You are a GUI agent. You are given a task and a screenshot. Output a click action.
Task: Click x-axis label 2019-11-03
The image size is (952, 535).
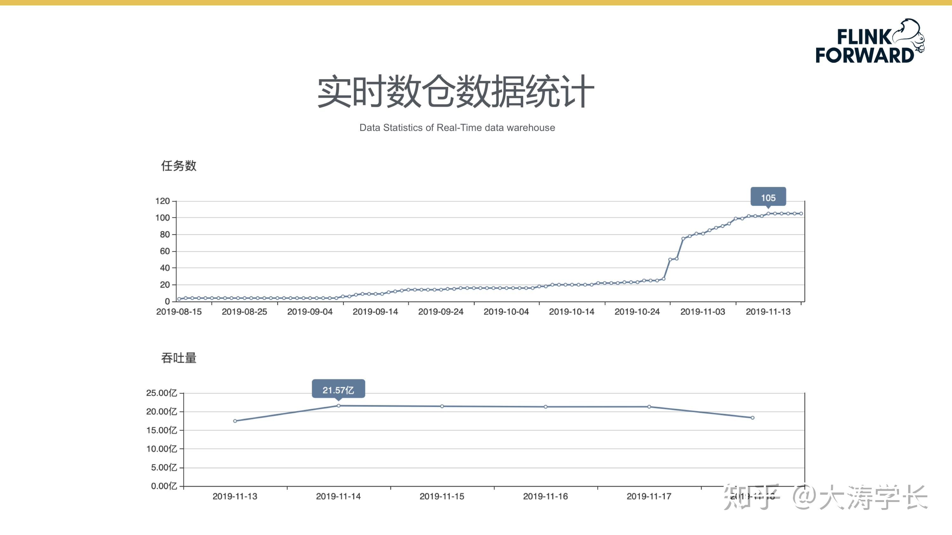point(702,312)
